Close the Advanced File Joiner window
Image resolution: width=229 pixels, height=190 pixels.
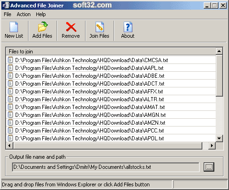223,6
